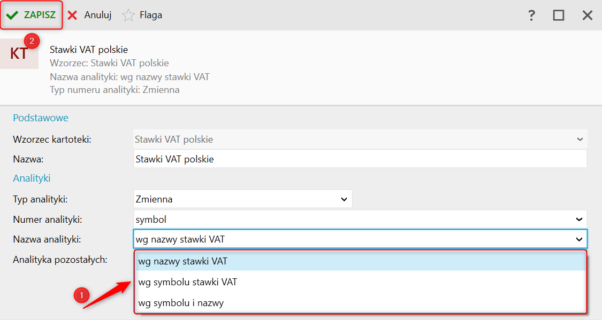Open Typ analityki Zmienna dropdown
602x320 pixels.
(x=242, y=199)
